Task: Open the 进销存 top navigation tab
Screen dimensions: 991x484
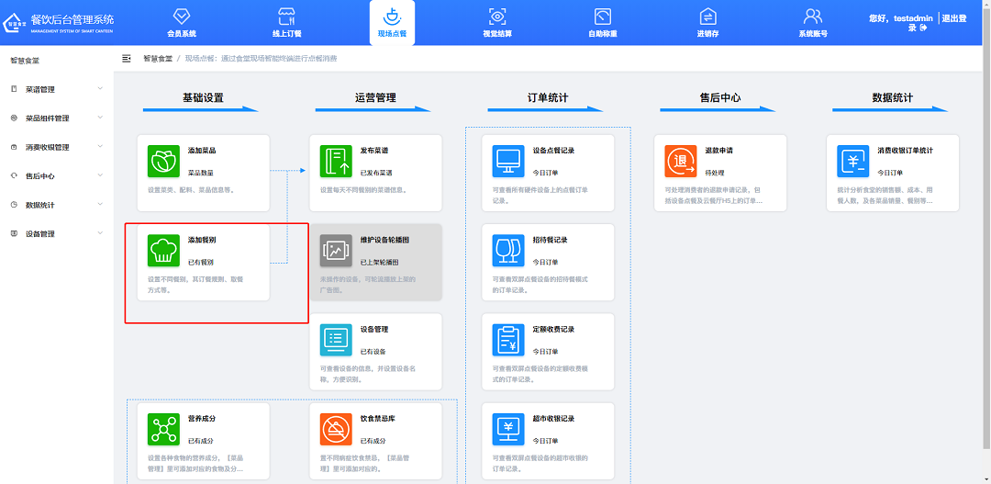Action: pos(707,23)
